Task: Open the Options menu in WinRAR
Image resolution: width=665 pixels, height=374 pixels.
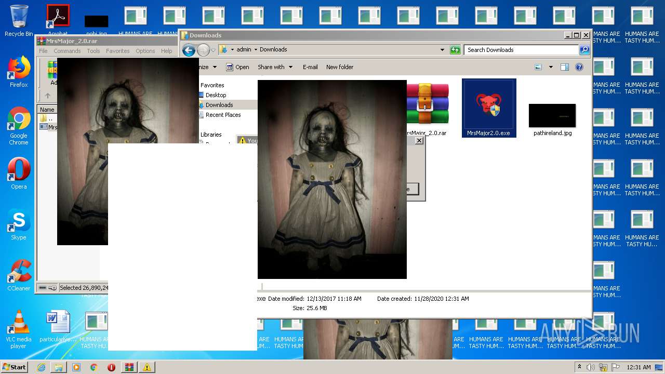Action: 145,51
